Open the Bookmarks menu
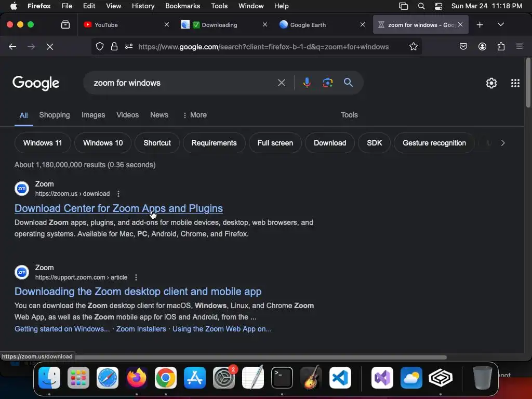This screenshot has width=532, height=399. [182, 6]
